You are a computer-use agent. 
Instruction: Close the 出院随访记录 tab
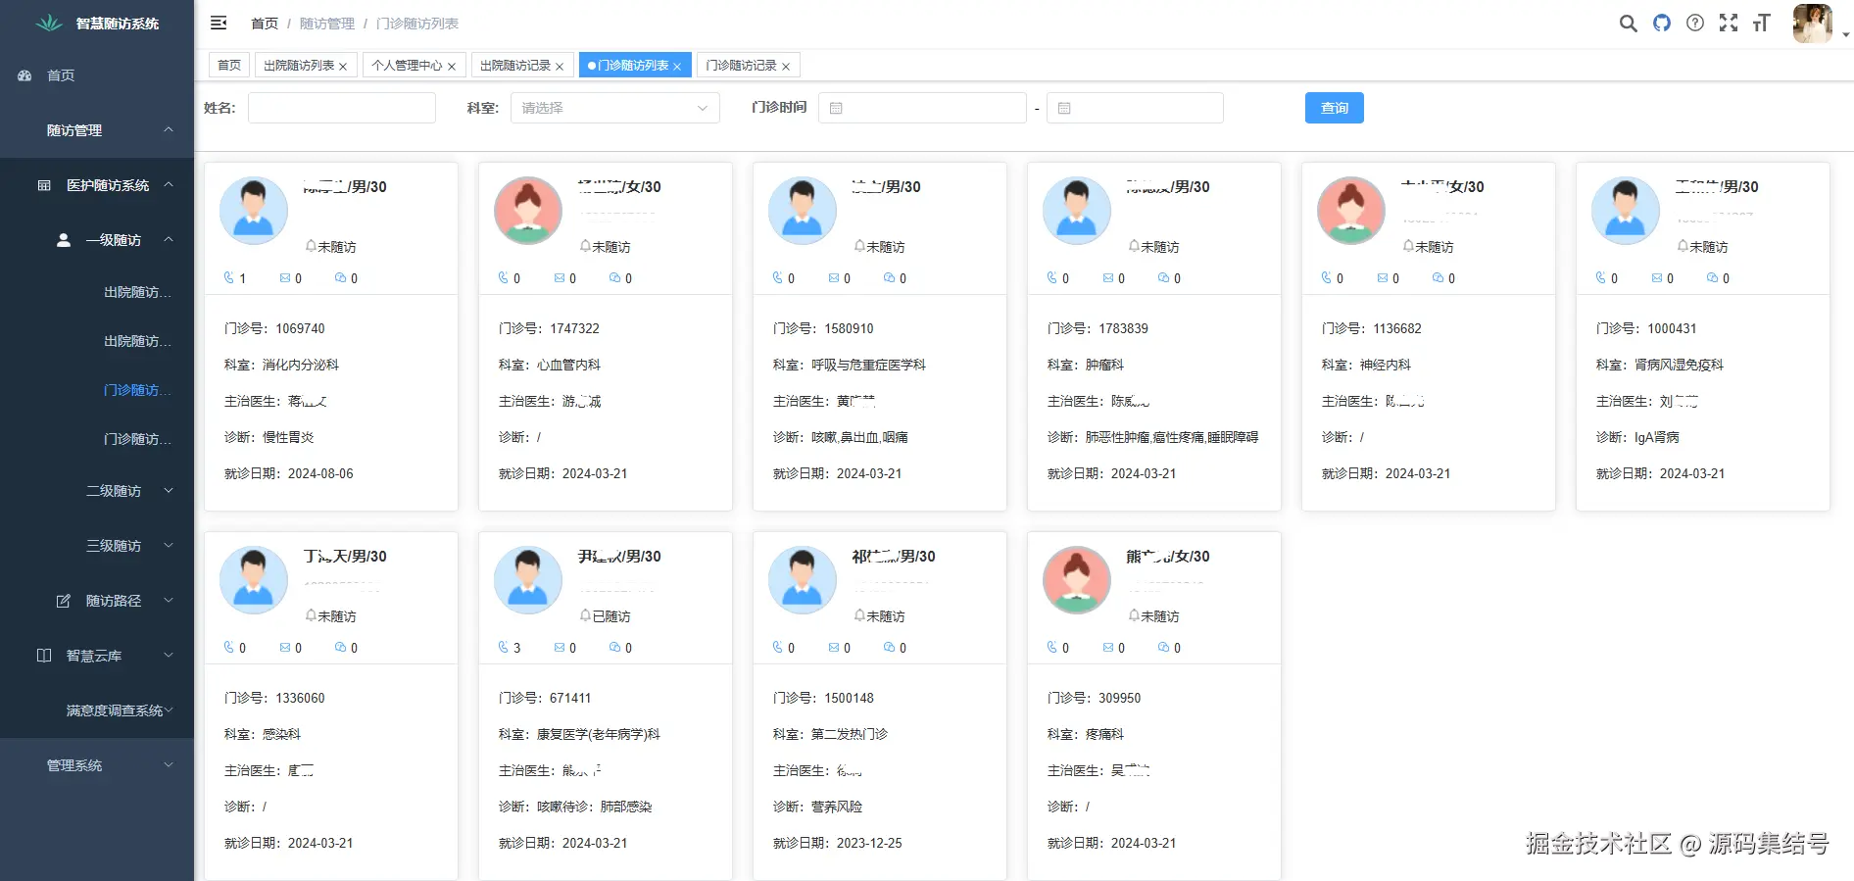(x=560, y=67)
